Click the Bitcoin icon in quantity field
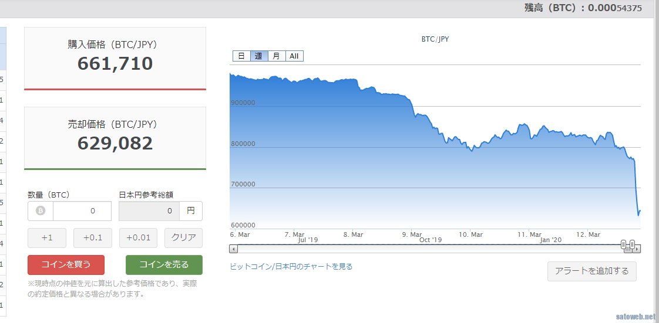 pyautogui.click(x=41, y=211)
